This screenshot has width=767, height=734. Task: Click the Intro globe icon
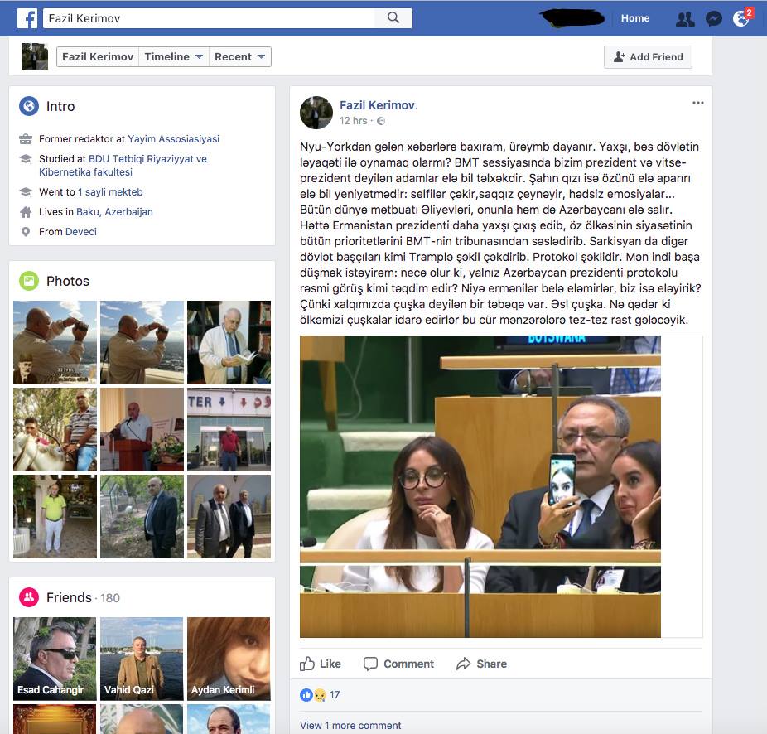(29, 106)
